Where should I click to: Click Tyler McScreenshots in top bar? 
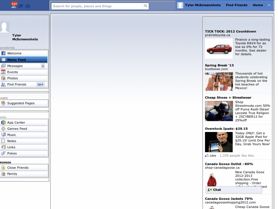coord(203,5)
